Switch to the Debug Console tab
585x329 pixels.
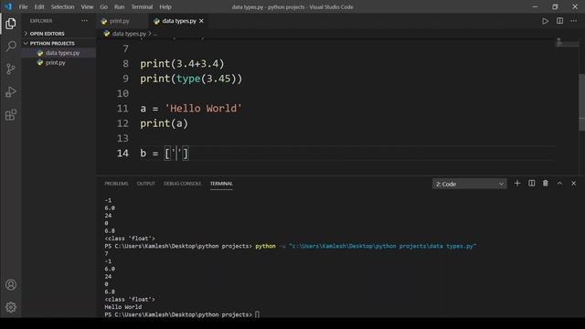pos(183,184)
